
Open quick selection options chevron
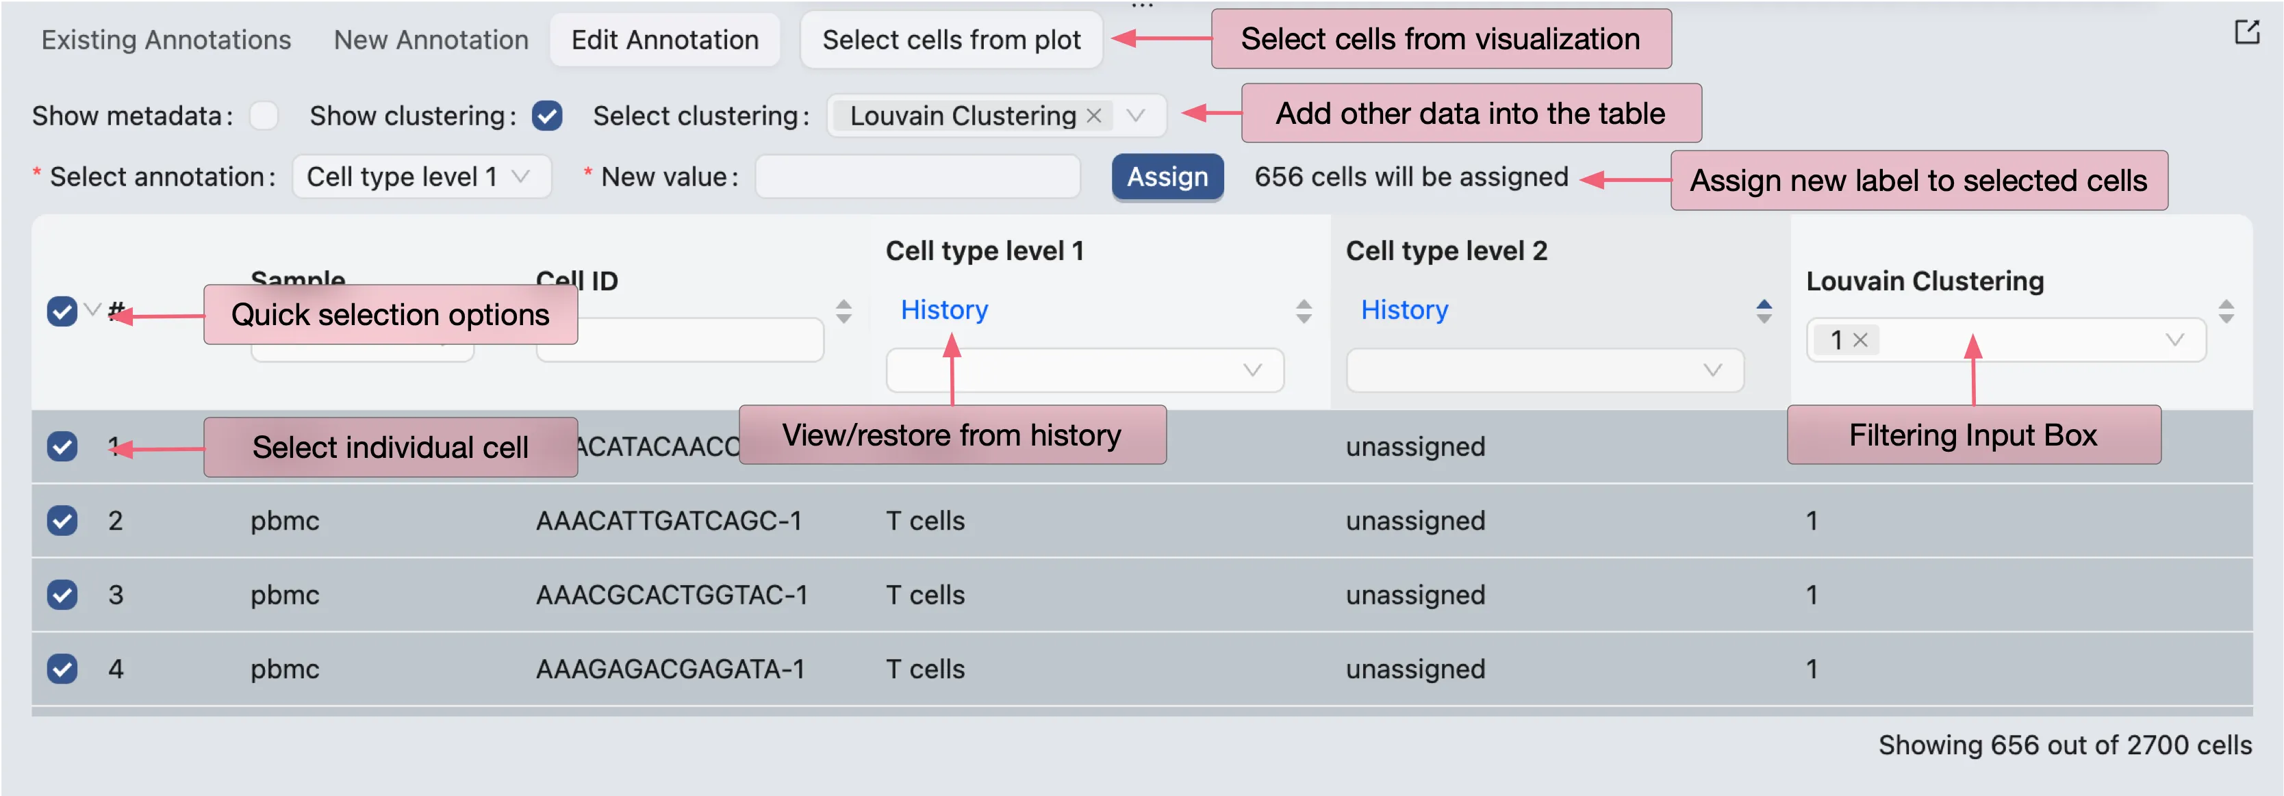coord(91,310)
